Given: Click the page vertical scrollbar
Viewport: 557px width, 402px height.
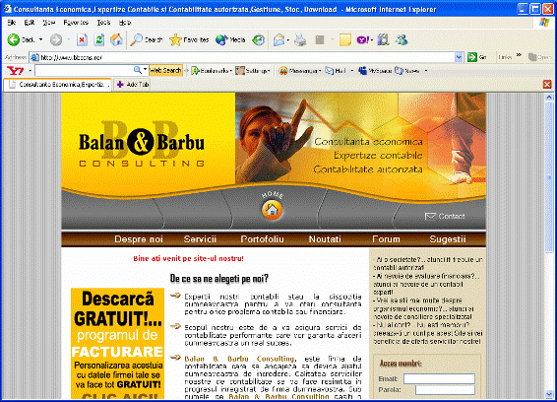Looking at the screenshot, I should (x=549, y=245).
